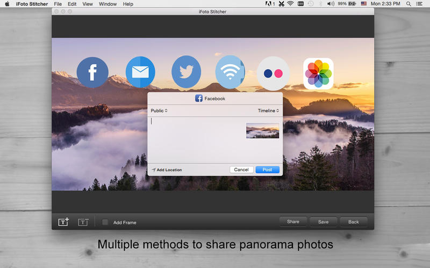Click the Wi-Fi status icon in the menu bar
This screenshot has height=268, width=430.
tap(290, 4)
